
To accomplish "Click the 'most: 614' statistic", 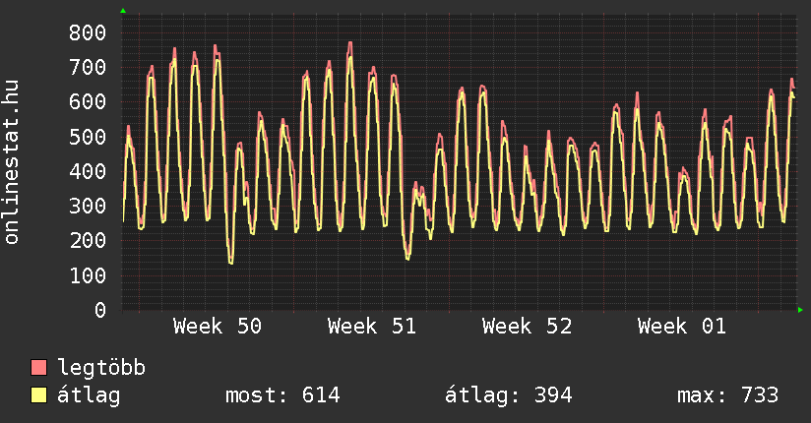I will point(282,395).
